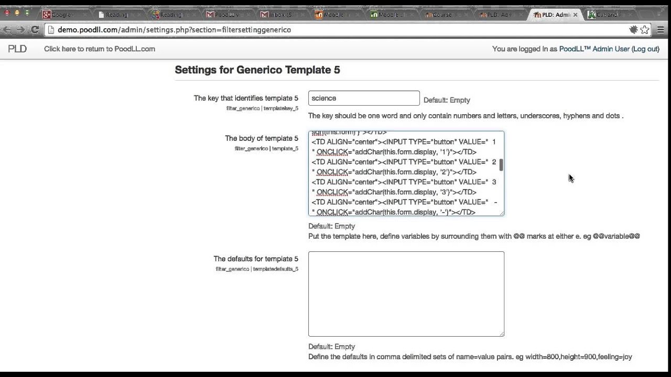
Task: Click the filter_generico | templatedefaults_5 text
Action: (x=257, y=269)
